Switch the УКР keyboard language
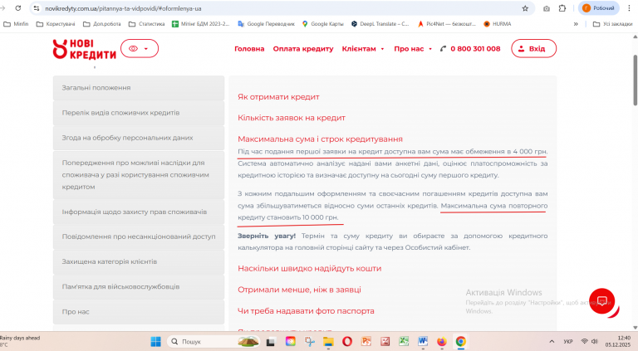Image resolution: width=638 pixels, height=351 pixels. (568, 342)
